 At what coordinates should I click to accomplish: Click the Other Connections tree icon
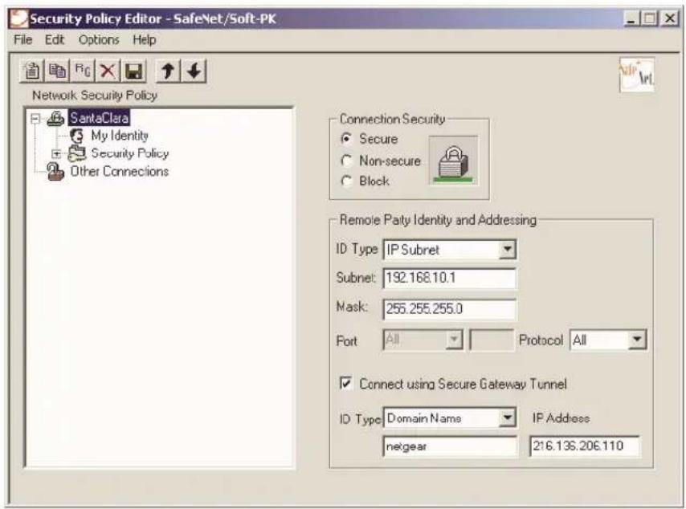click(x=55, y=172)
